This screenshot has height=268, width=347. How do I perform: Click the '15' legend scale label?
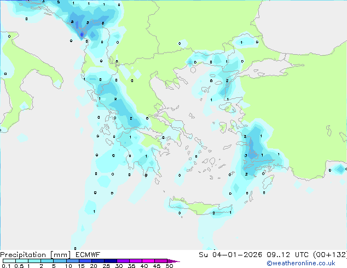81,266
